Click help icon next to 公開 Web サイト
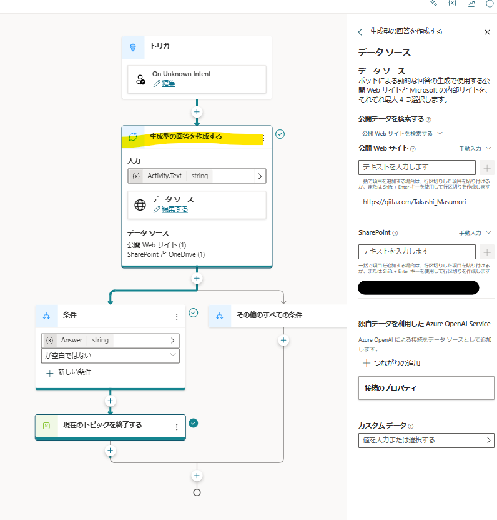Viewport: 497px width, 520px height. coord(413,149)
